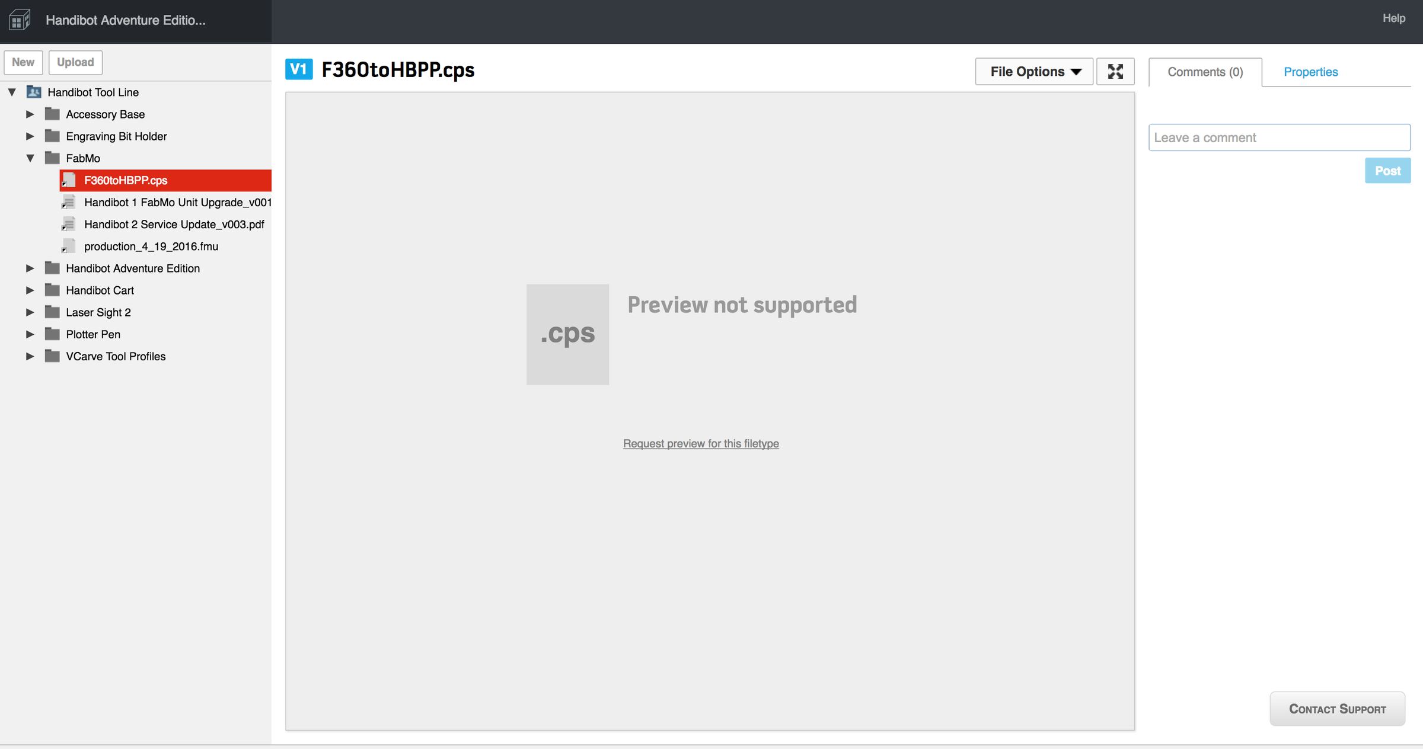Click the .cps file type thumbnail
Viewport: 1423px width, 749px height.
567,334
